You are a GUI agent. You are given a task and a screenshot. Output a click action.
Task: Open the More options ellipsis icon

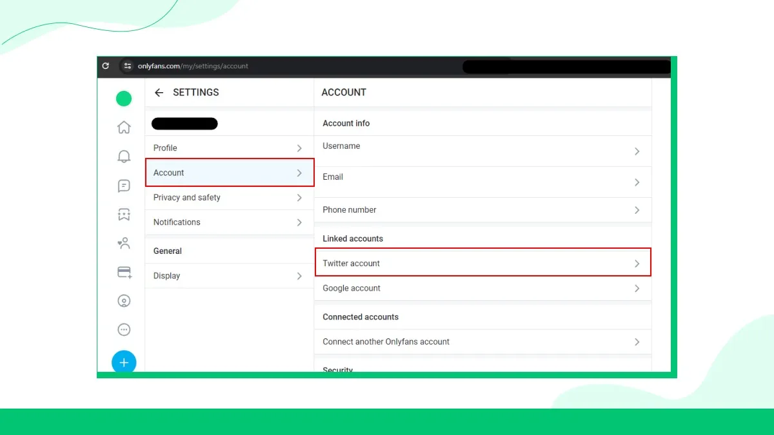click(124, 329)
